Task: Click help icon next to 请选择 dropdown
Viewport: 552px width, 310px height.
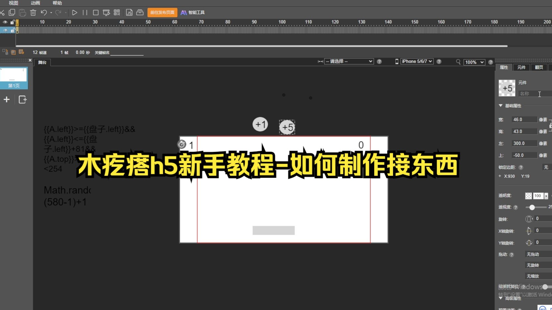Action: 379,62
